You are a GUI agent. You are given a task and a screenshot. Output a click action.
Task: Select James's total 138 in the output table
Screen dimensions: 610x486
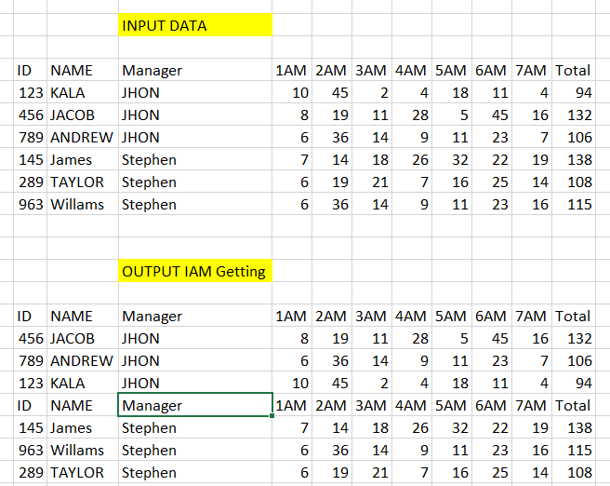(x=574, y=427)
